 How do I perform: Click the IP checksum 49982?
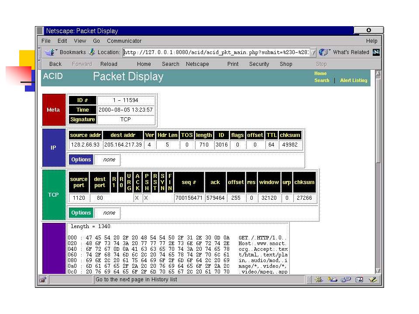coord(290,145)
